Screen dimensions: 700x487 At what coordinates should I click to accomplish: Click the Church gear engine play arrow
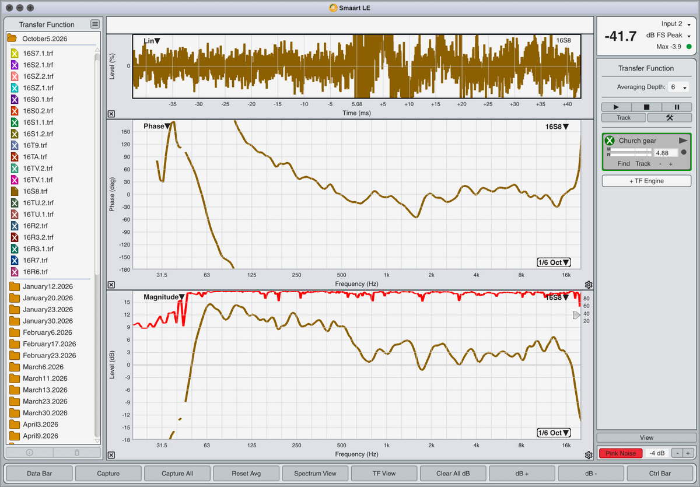coord(683,141)
